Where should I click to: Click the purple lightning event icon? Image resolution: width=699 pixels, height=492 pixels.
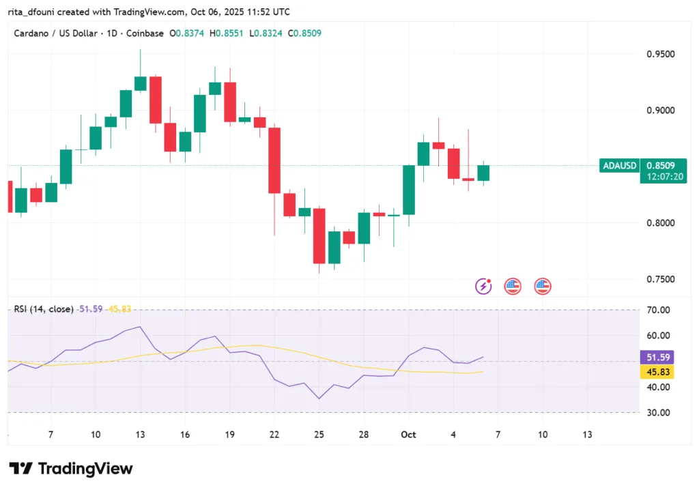[x=483, y=287]
